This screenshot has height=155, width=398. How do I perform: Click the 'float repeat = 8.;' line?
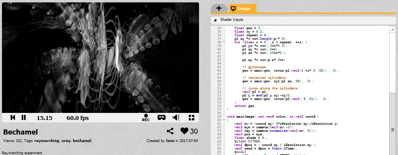point(252,35)
